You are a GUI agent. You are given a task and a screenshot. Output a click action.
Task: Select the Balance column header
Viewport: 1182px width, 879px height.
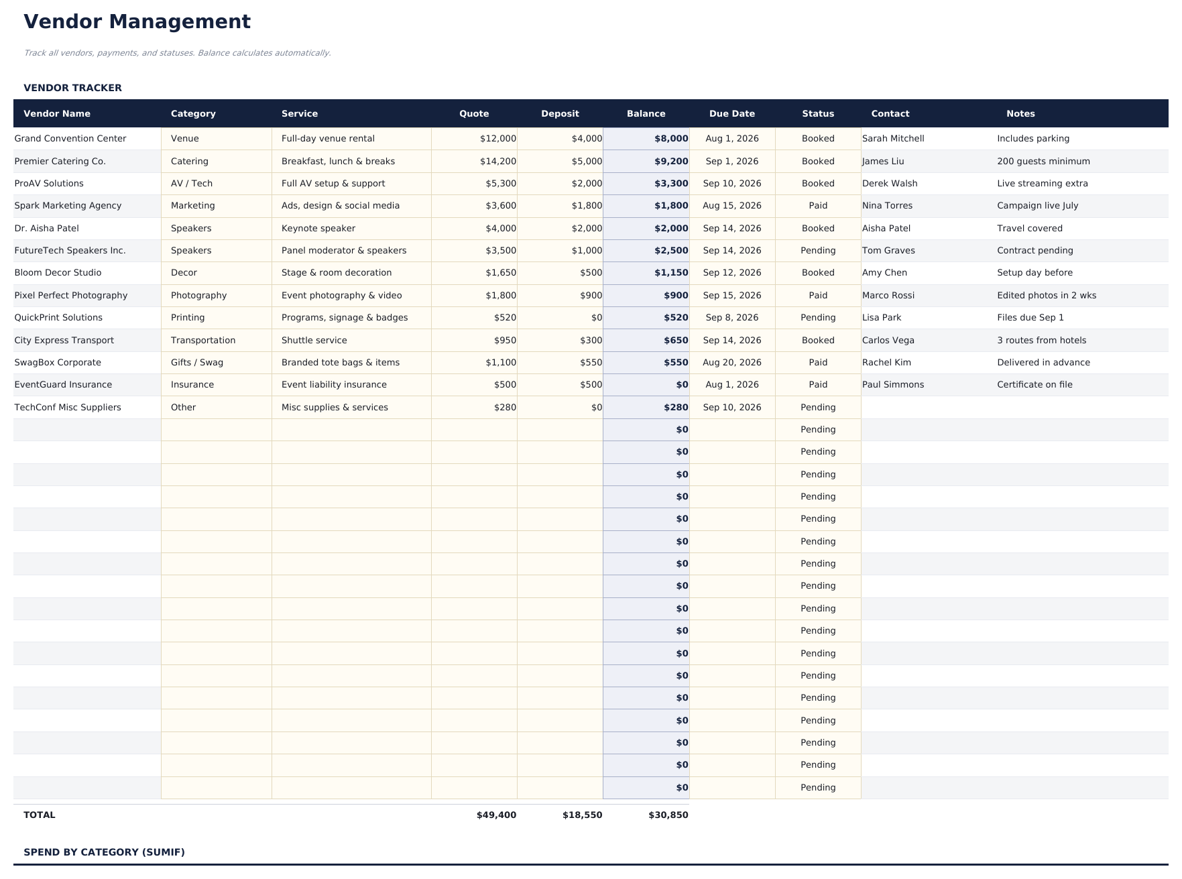[646, 113]
